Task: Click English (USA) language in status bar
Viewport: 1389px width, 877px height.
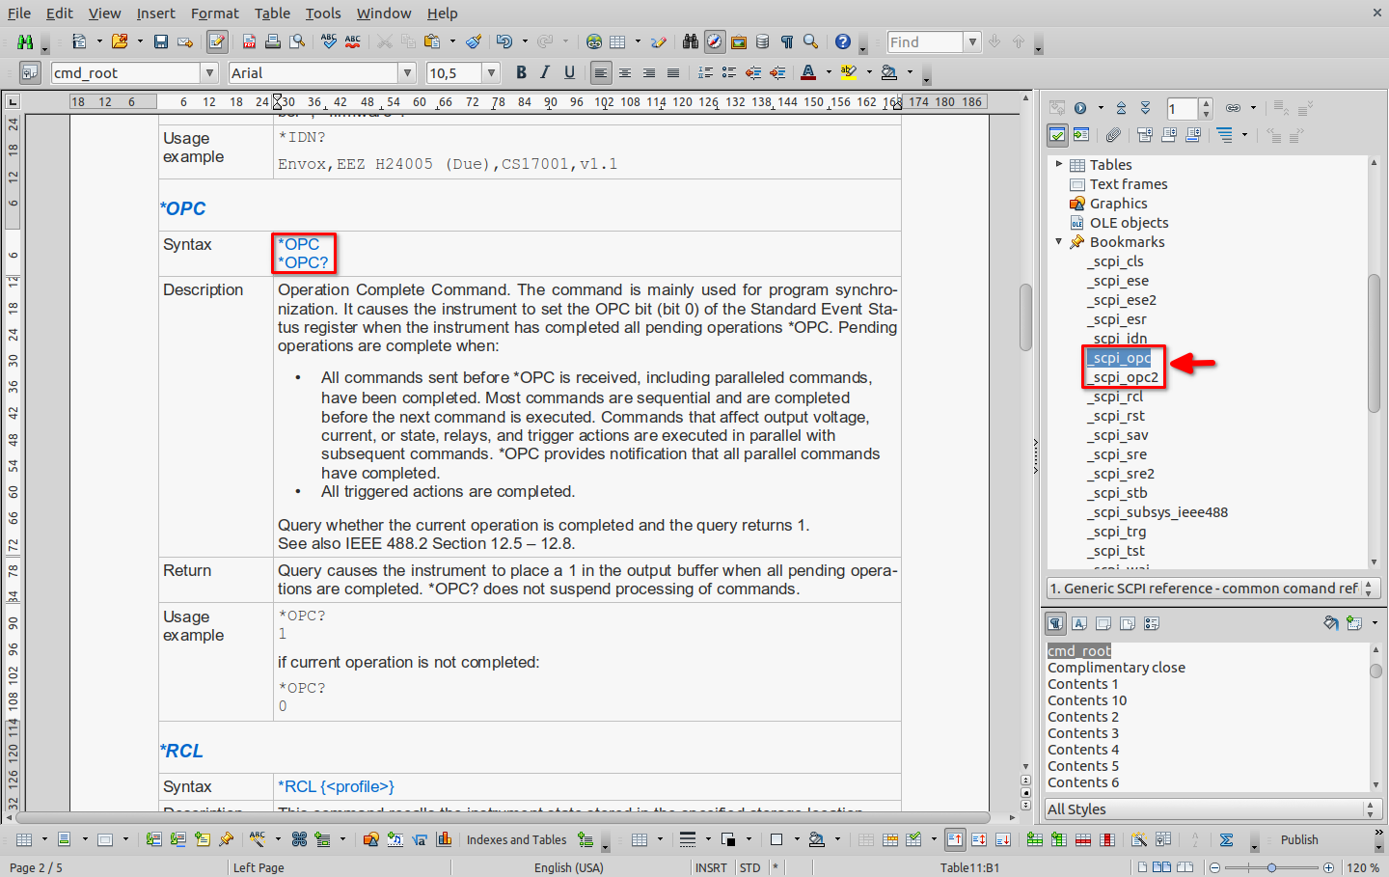Action: [569, 867]
